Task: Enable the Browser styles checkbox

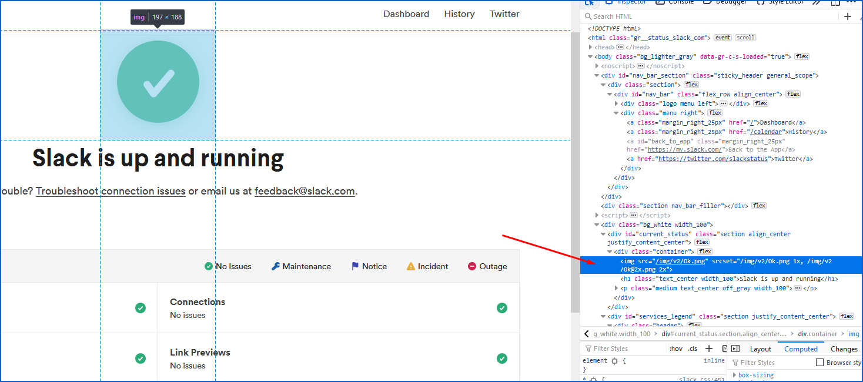Action: (x=819, y=363)
